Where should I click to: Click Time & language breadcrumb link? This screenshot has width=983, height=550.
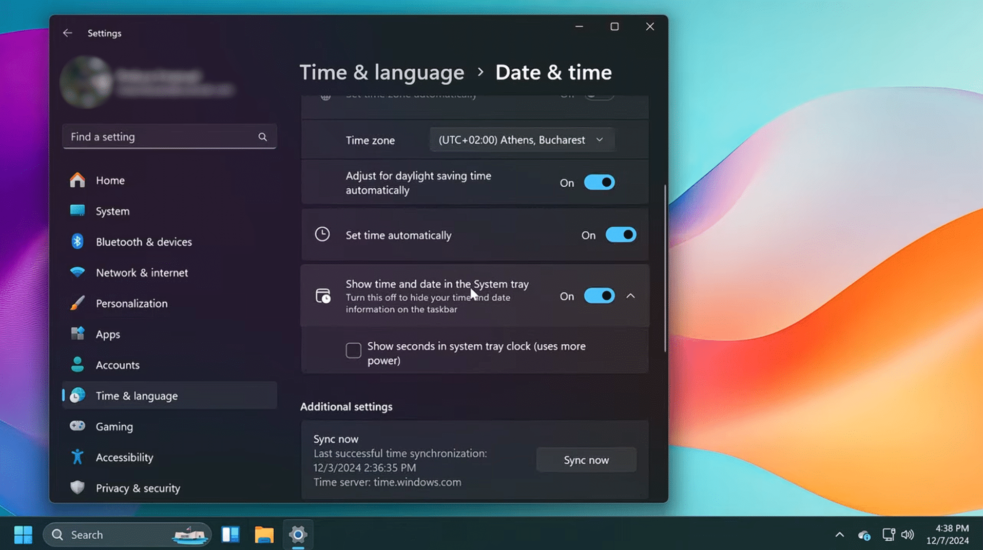tap(382, 72)
